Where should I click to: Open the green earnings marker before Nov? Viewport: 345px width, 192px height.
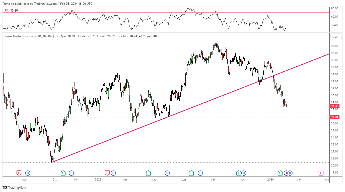pos(238,173)
